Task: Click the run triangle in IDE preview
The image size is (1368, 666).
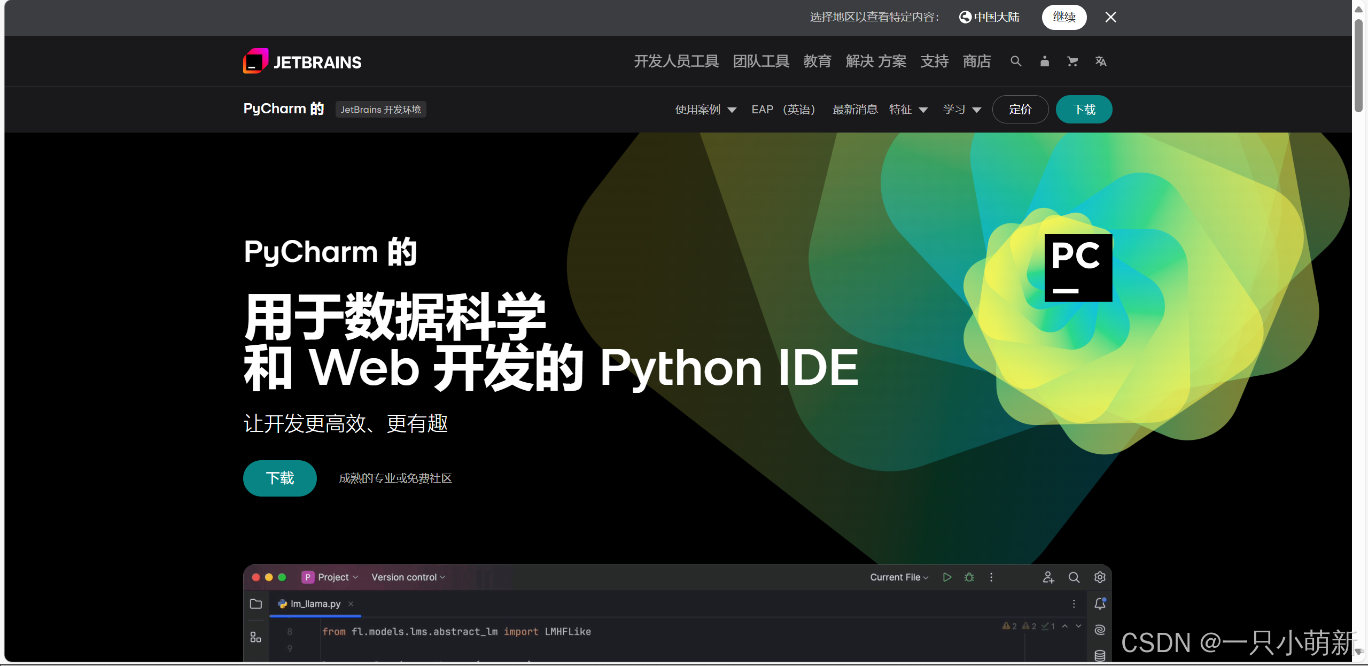Action: [x=947, y=577]
